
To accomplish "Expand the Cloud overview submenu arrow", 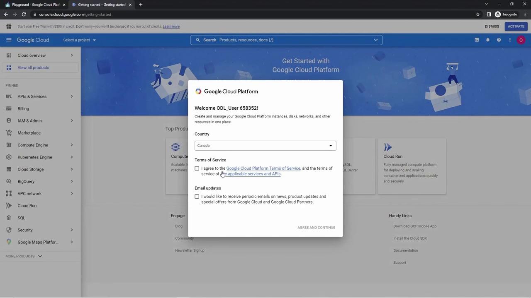I will (x=72, y=55).
